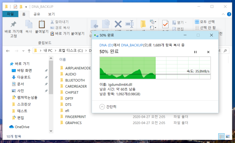235x143 pixels.
Task: Open the Help question mark icon
Action: 229,14
